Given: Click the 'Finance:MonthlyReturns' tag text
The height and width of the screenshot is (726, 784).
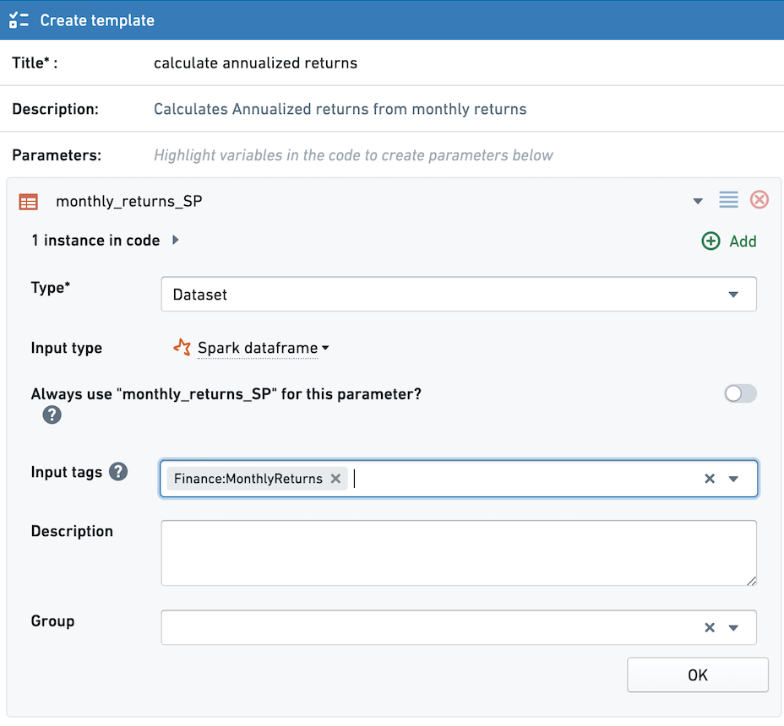Looking at the screenshot, I should (248, 479).
